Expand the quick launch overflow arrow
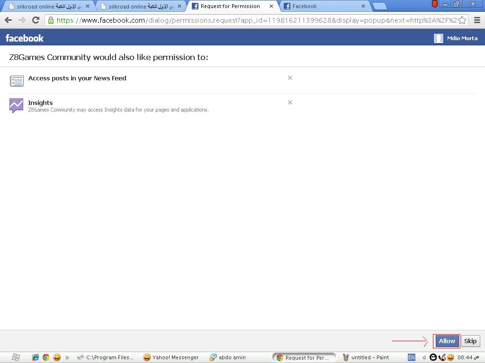Image resolution: width=485 pixels, height=363 pixels. pyautogui.click(x=67, y=357)
